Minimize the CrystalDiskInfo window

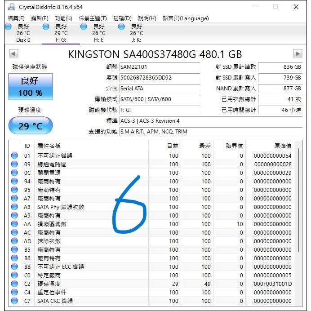[x=255, y=7]
